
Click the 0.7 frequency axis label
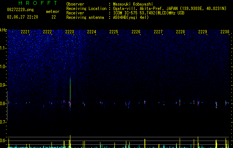click(3, 122)
